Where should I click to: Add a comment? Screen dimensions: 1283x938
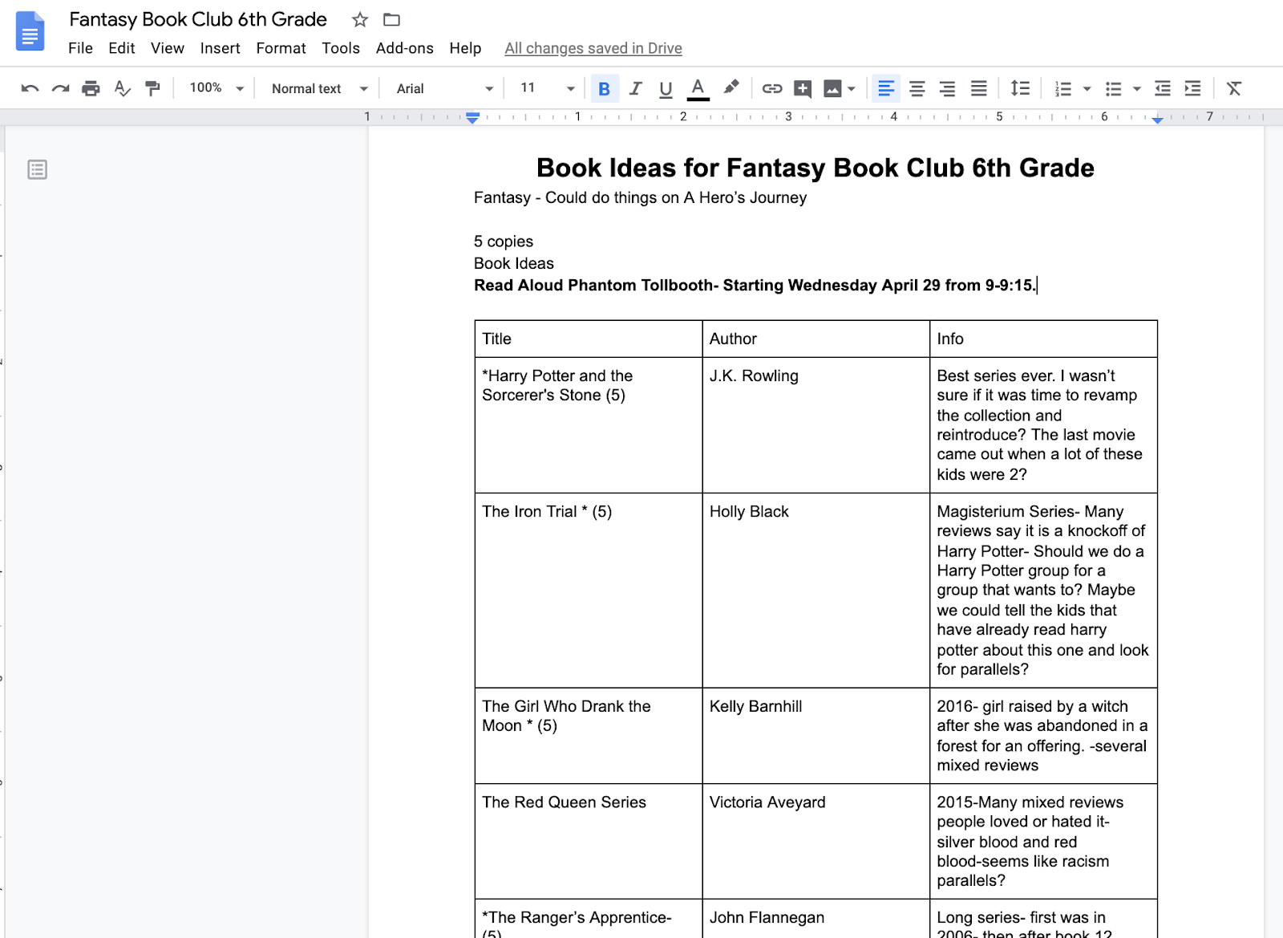(x=802, y=88)
